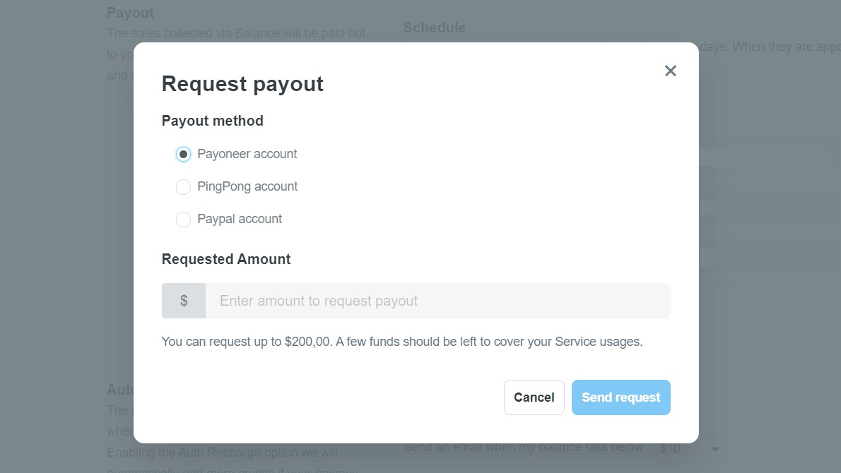841x473 pixels.
Task: Click the "$" currency symbol box
Action: pos(184,300)
